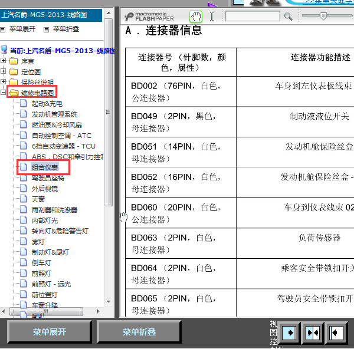
Task: Expand the 定位图 folder node
Action: click(3, 71)
